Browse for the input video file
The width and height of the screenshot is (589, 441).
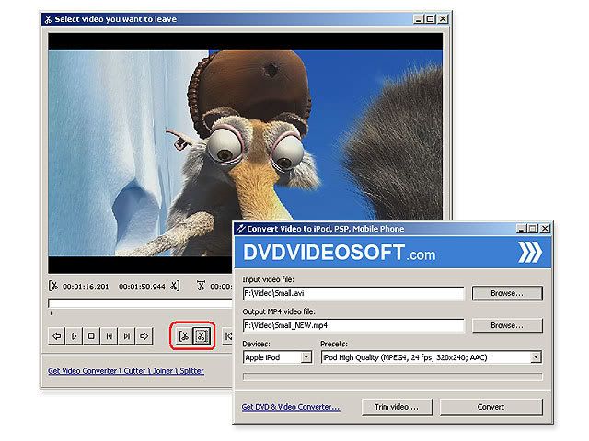point(507,294)
